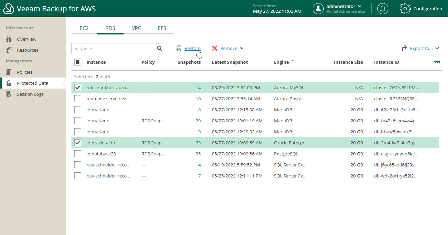Open the 35 snapshots link for le-database29
This screenshot has height=235, width=448.
click(198, 154)
